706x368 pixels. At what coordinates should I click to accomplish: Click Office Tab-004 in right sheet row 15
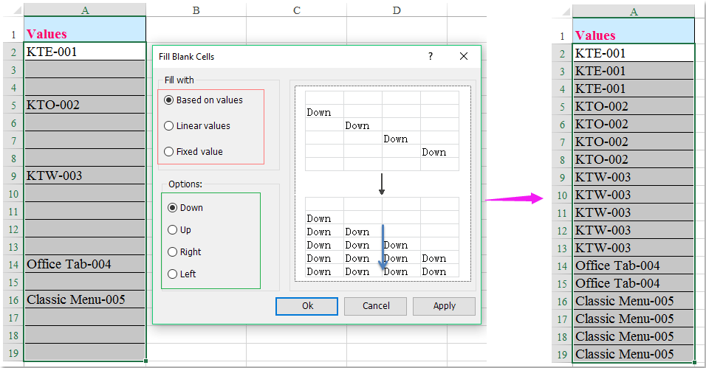click(x=634, y=283)
